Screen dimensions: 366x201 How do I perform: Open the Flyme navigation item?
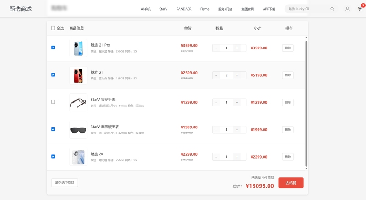coord(205,9)
